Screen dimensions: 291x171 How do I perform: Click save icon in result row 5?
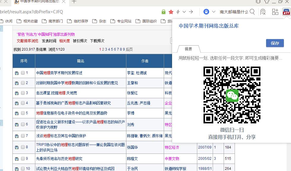(x=17, y=113)
